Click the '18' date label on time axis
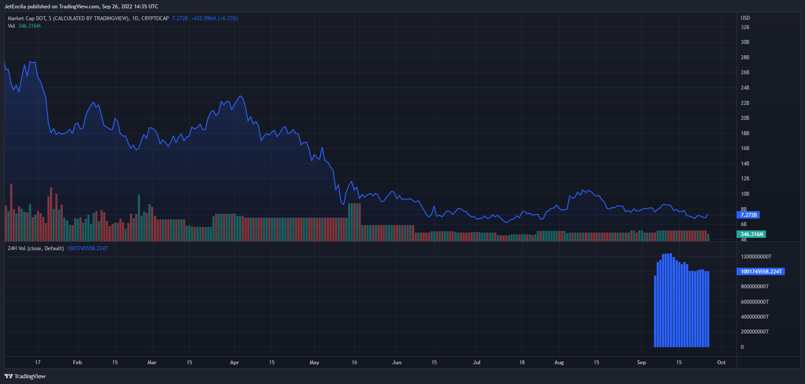This screenshot has height=384, width=805. point(522,362)
